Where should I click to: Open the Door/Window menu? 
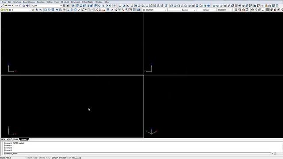tap(29, 2)
